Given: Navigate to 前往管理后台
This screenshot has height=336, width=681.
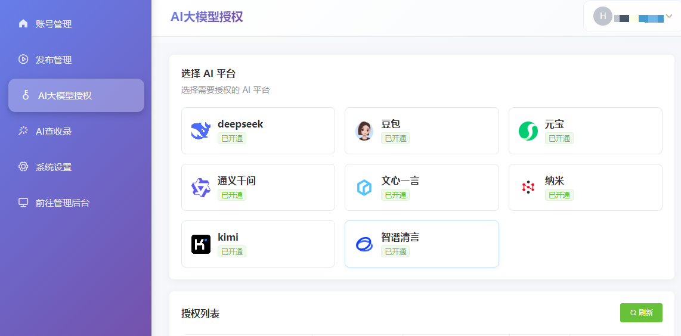Looking at the screenshot, I should click(x=63, y=203).
